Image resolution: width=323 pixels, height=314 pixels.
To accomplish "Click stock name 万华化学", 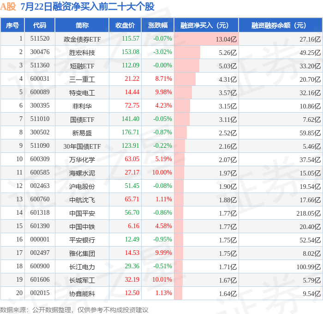I will click(82, 160).
